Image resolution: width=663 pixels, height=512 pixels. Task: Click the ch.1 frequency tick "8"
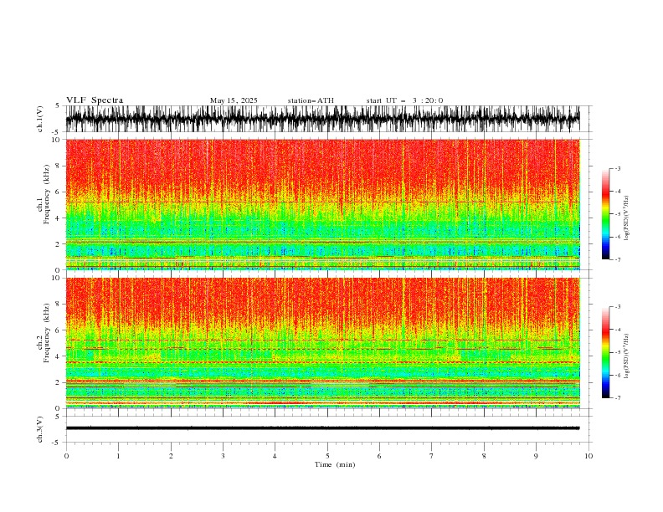pyautogui.click(x=58, y=166)
